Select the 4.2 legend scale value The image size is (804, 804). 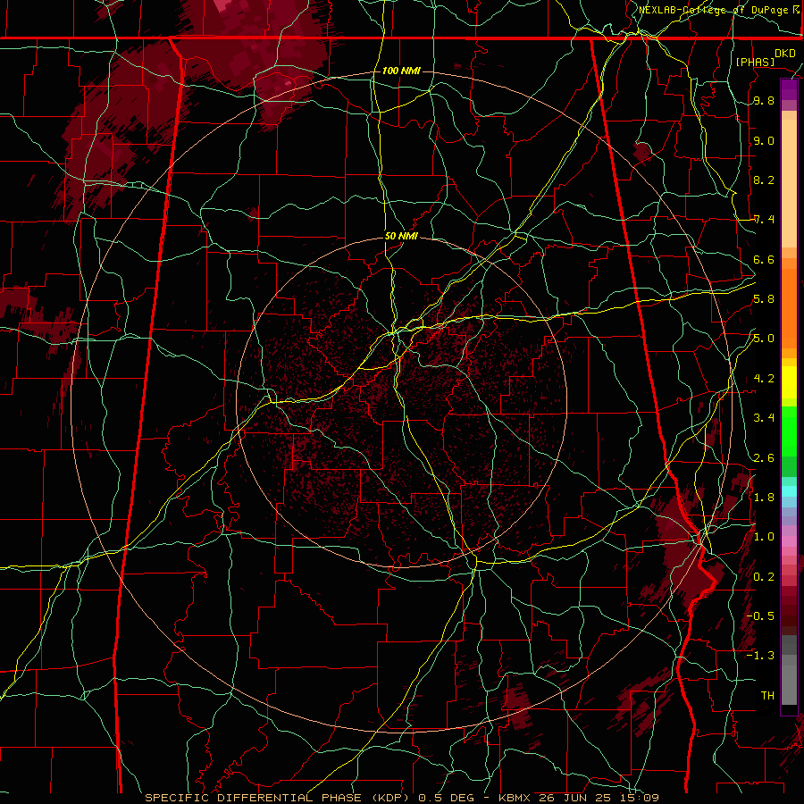point(764,379)
